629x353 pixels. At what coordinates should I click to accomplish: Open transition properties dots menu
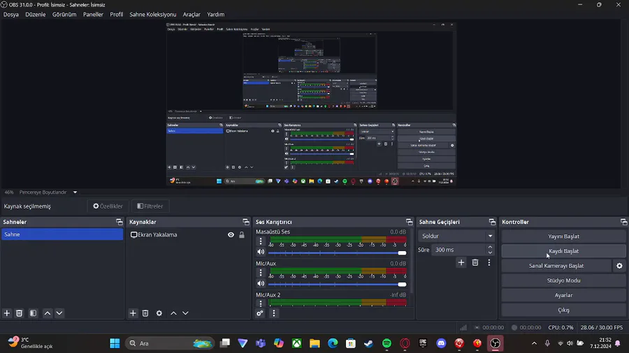point(489,262)
